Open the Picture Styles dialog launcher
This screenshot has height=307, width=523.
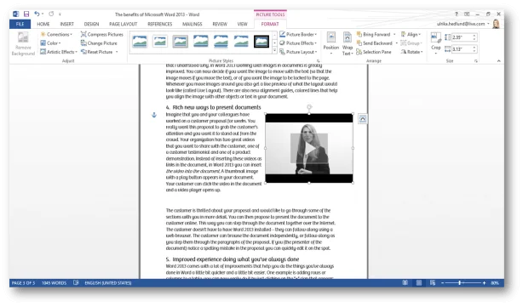click(318, 61)
